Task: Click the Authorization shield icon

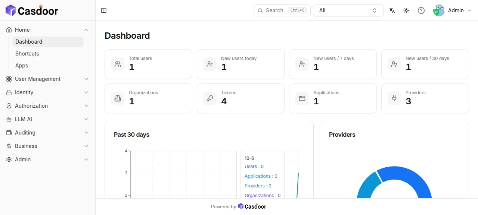Action: (9, 106)
